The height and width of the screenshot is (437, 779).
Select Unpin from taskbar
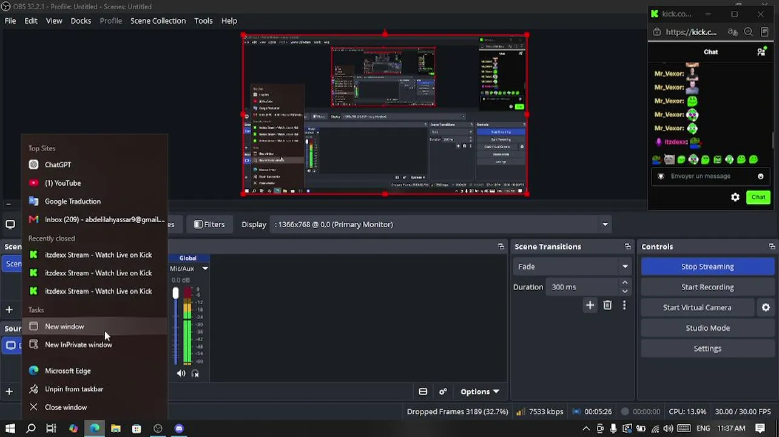95,389
